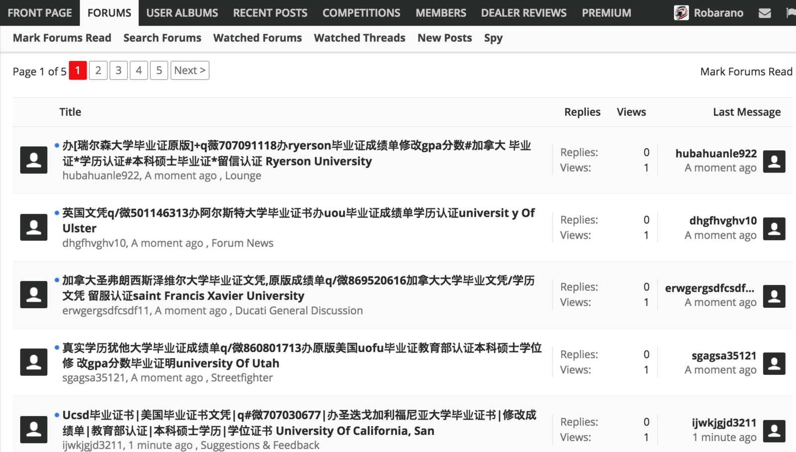796x452 pixels.
Task: Open the University Of California San thread
Action: pyautogui.click(x=299, y=423)
